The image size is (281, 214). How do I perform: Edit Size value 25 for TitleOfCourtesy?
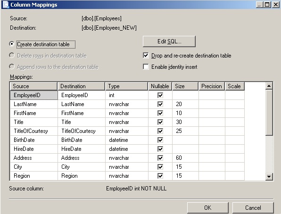coord(185,131)
